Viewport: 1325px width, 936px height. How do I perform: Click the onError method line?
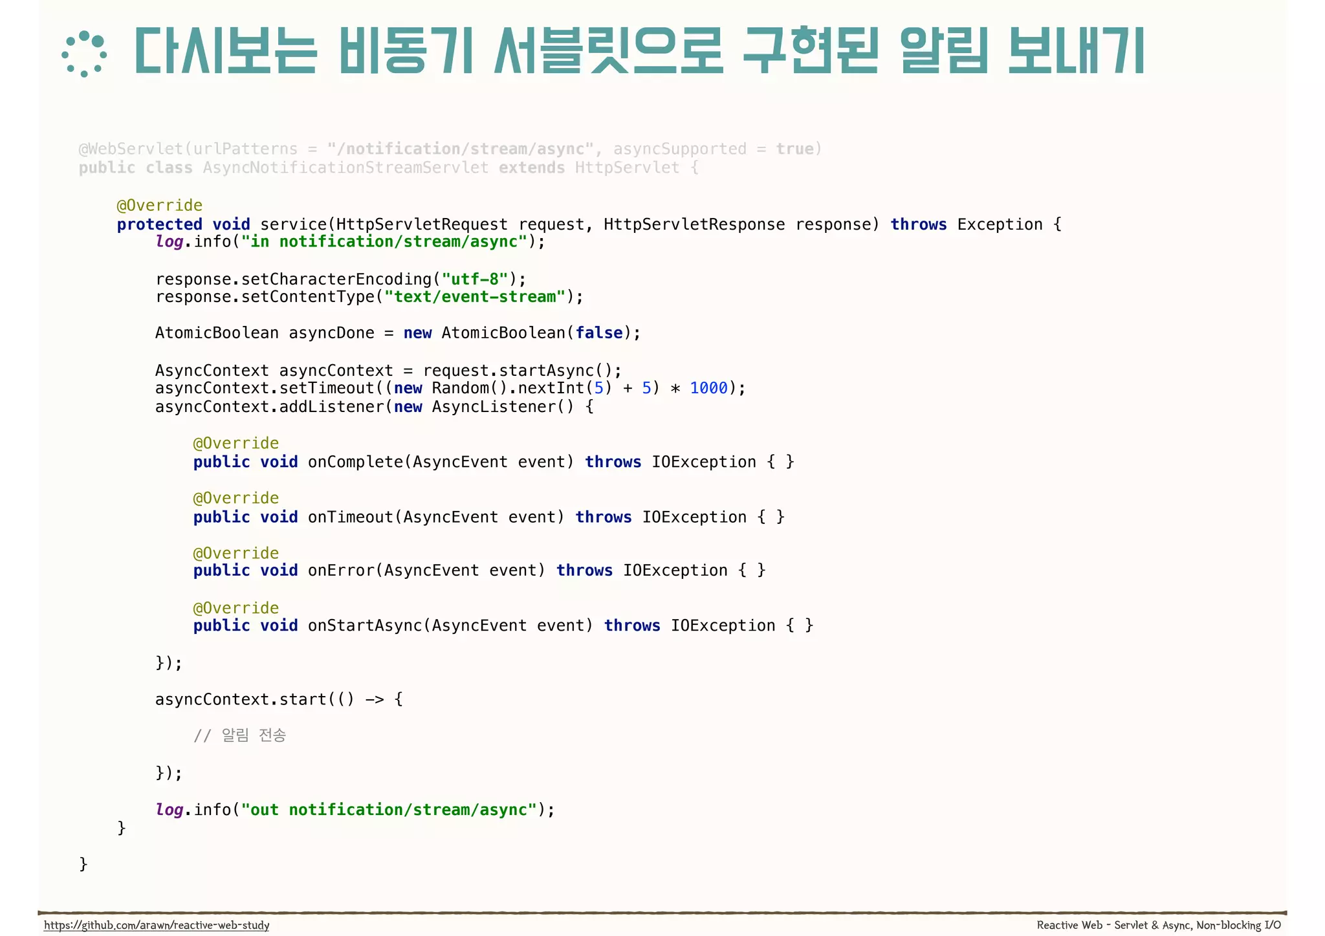(479, 571)
